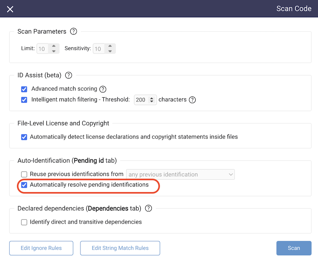This screenshot has height=266, width=318.
Task: Start the Scan
Action: point(294,248)
